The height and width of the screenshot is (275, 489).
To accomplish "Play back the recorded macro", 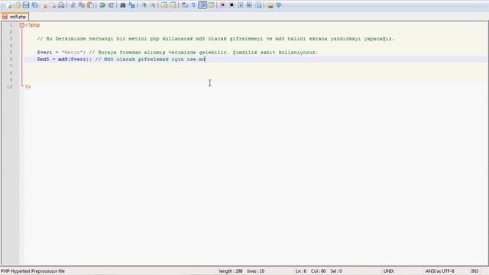I will 241,5.
